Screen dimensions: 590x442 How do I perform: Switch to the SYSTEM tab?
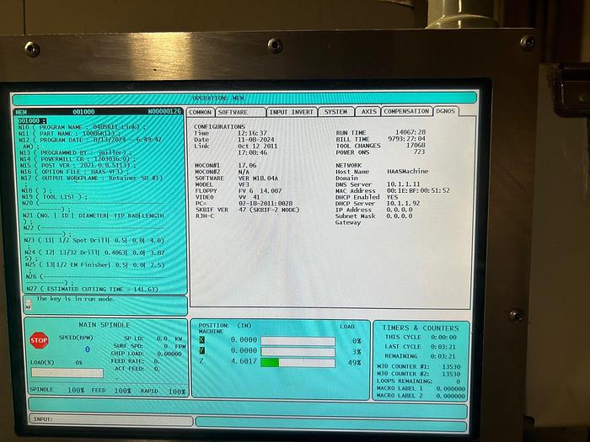pos(335,111)
